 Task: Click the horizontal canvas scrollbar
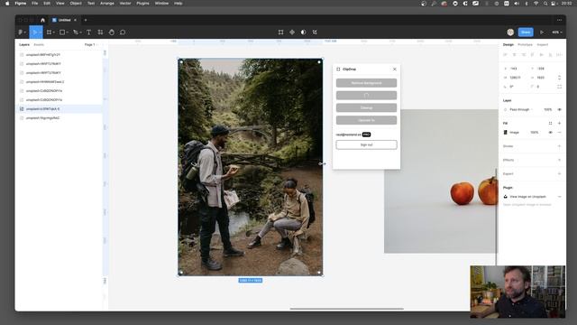pos(346,309)
